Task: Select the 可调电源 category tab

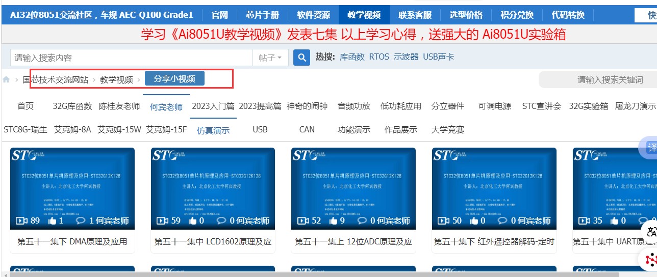Action: tap(495, 106)
